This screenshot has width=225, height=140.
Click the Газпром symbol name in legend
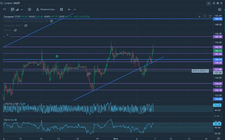(x=9, y=16)
